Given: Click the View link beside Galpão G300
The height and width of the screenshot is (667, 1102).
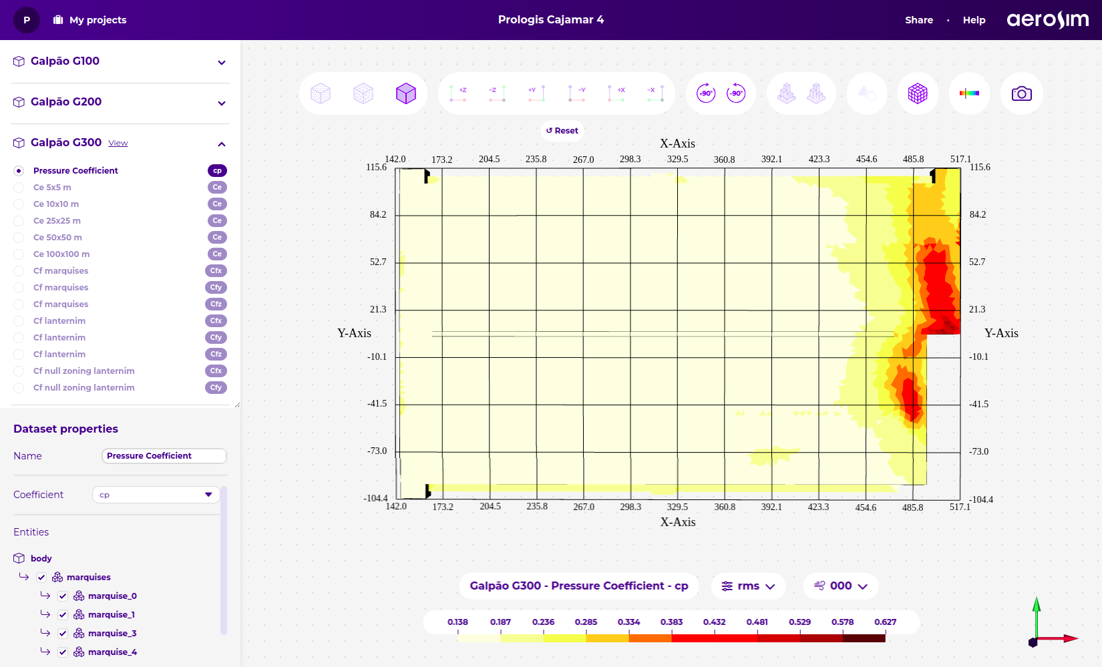Looking at the screenshot, I should point(118,143).
